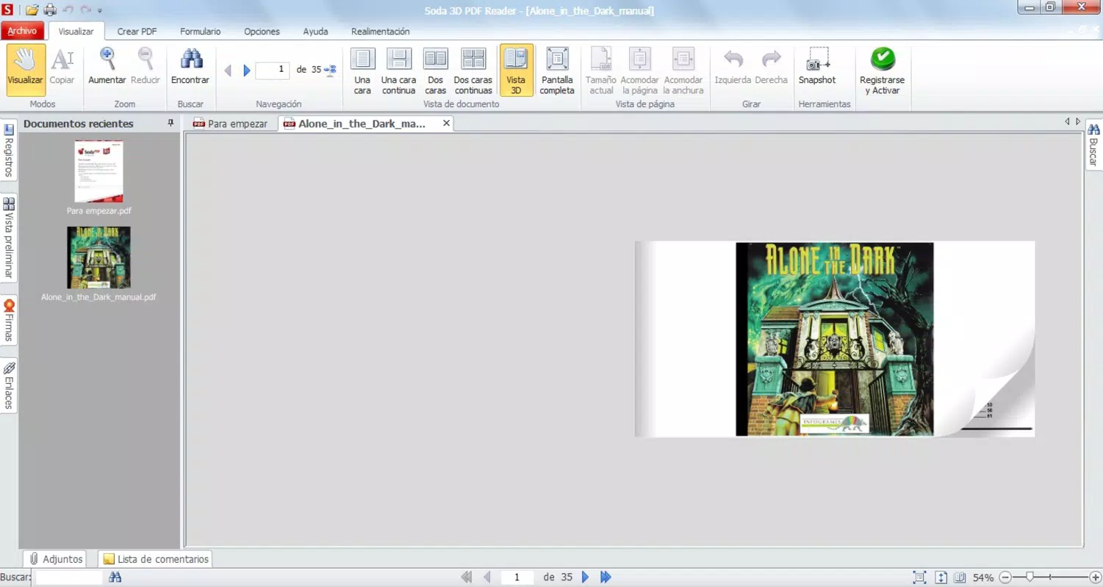Click the Buscar text field in status bar
This screenshot has height=587, width=1103.
point(69,577)
